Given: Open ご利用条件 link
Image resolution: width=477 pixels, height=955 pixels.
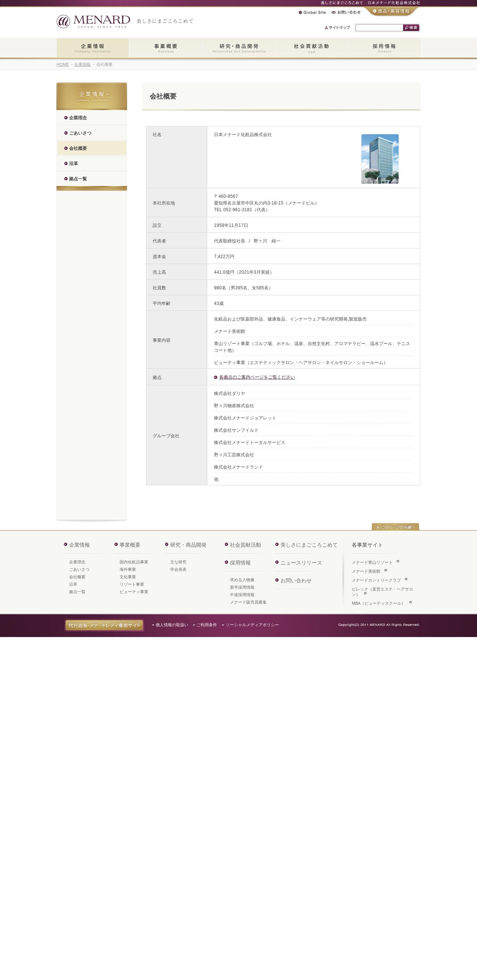Looking at the screenshot, I should tap(207, 625).
